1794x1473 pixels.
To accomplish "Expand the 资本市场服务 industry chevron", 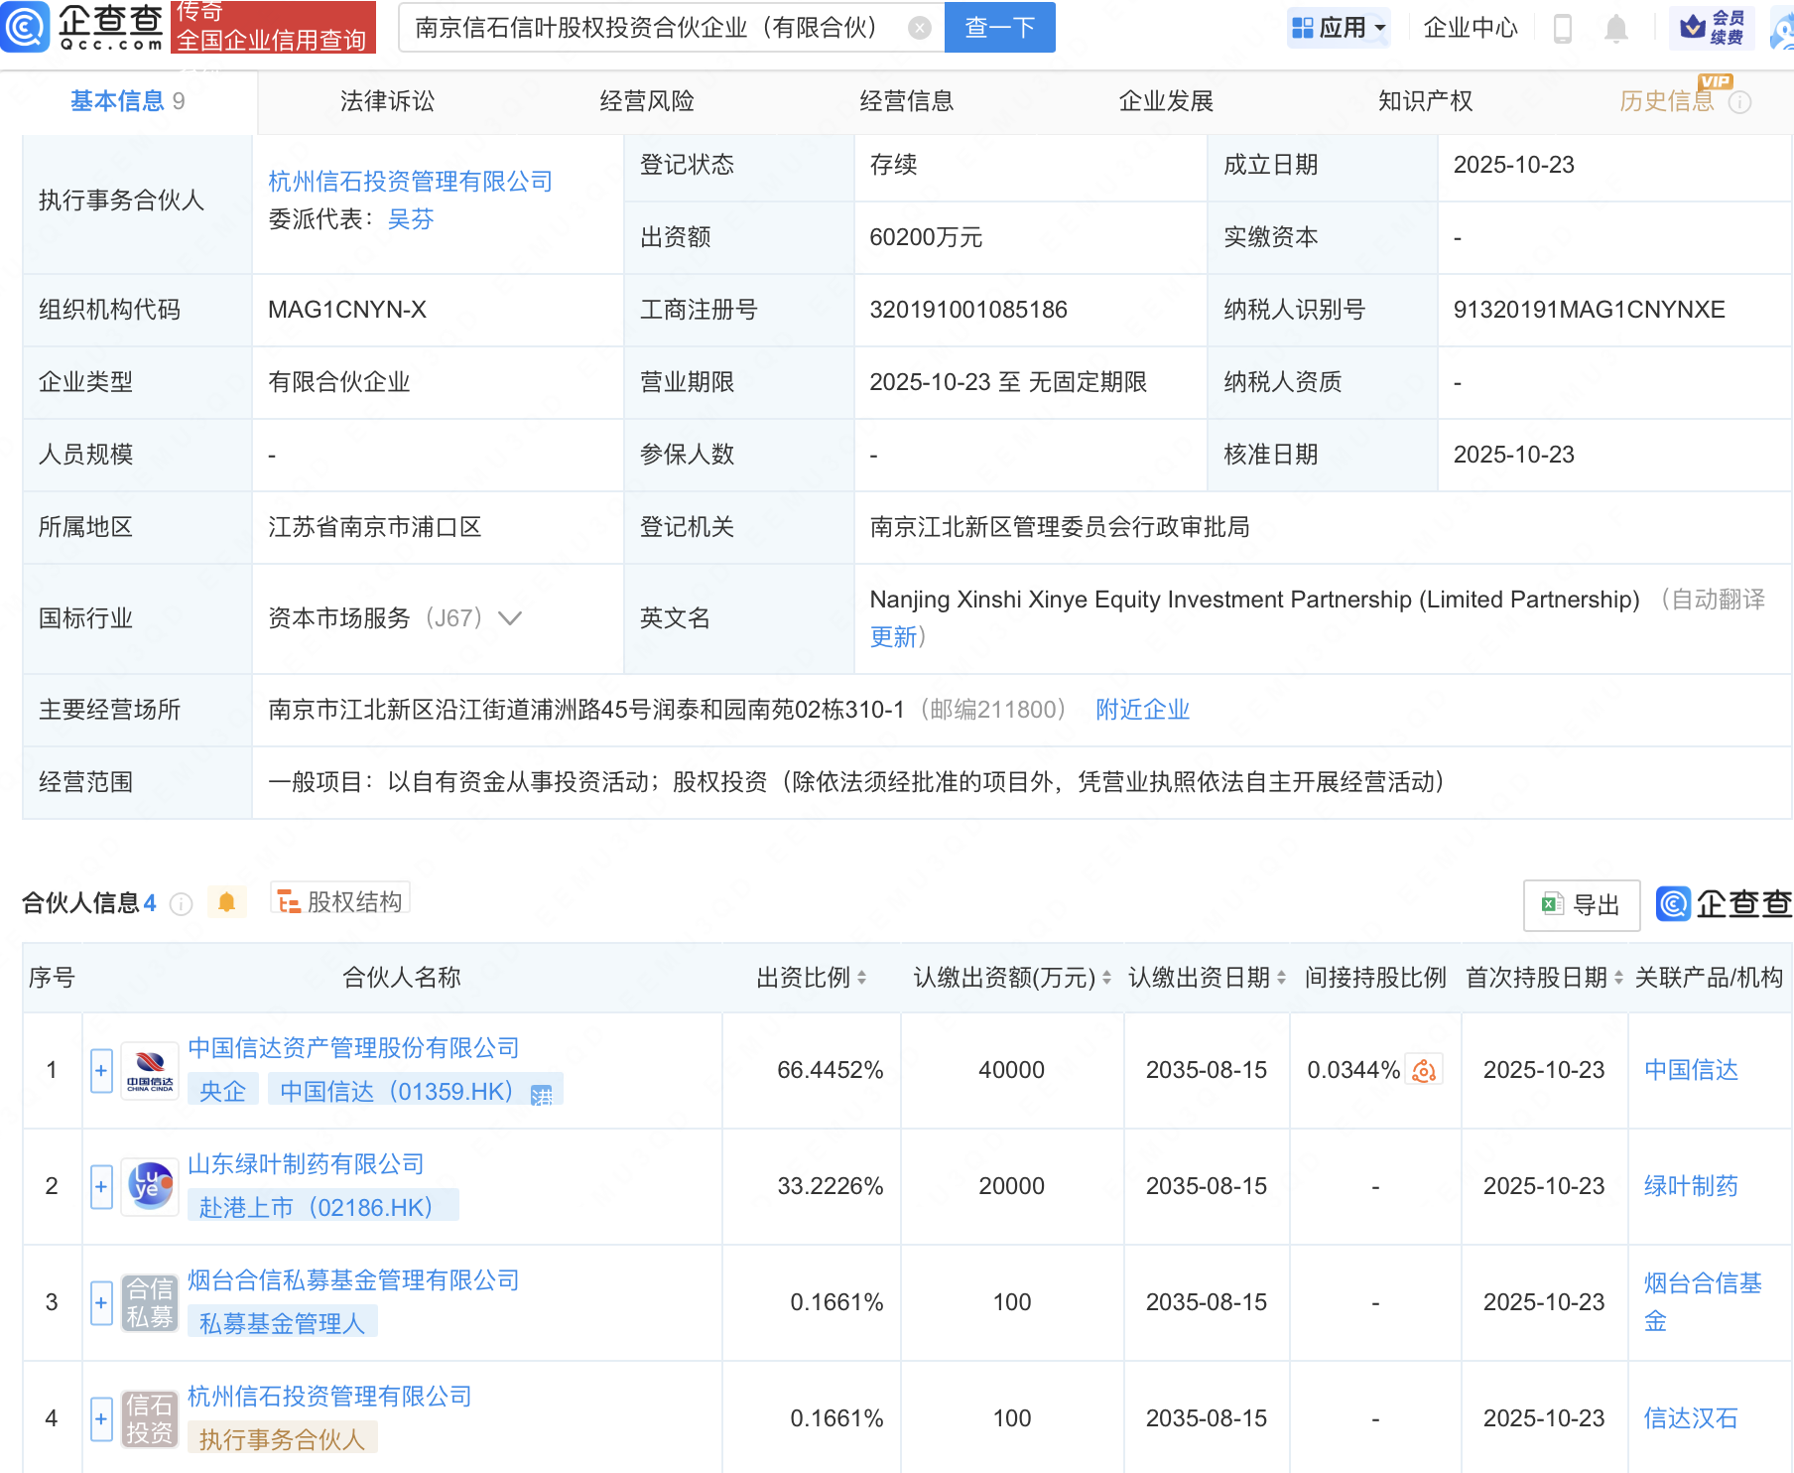I will tap(510, 618).
